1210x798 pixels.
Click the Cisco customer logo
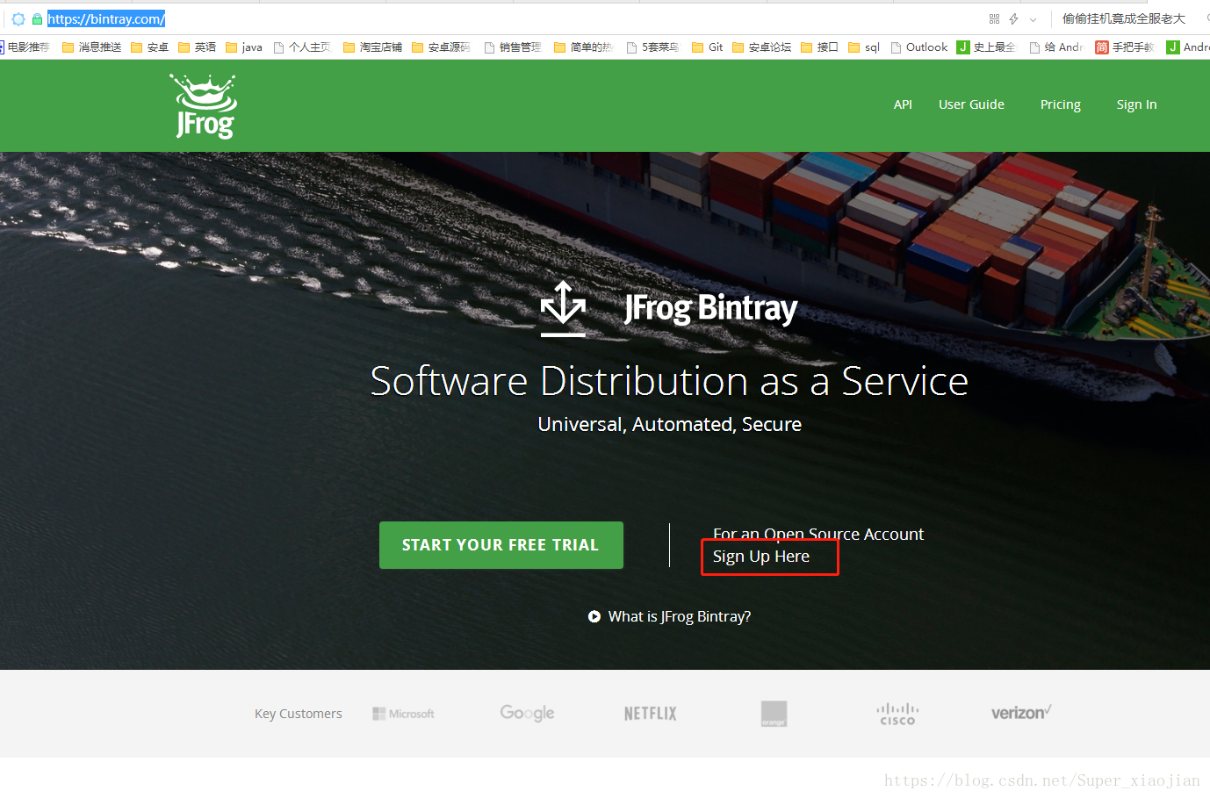tap(897, 714)
